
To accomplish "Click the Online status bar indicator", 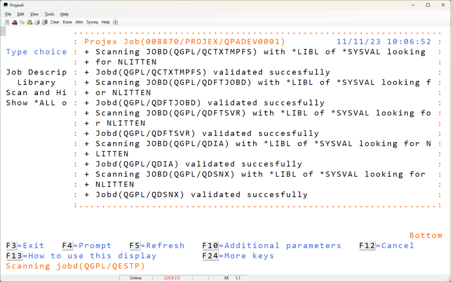I will (x=136, y=278).
